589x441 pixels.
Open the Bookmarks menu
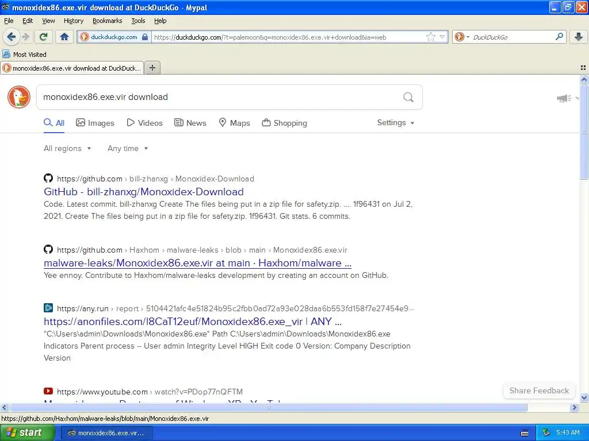(x=107, y=21)
